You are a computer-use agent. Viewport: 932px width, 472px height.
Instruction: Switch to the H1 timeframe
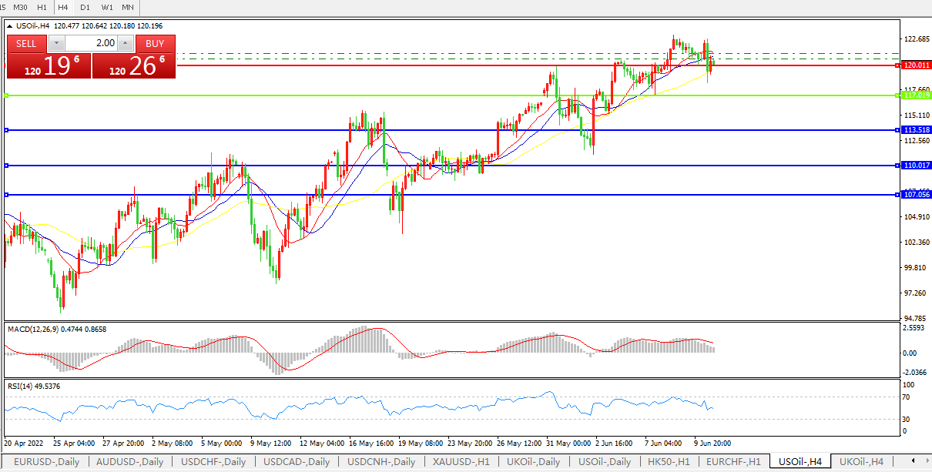(42, 7)
